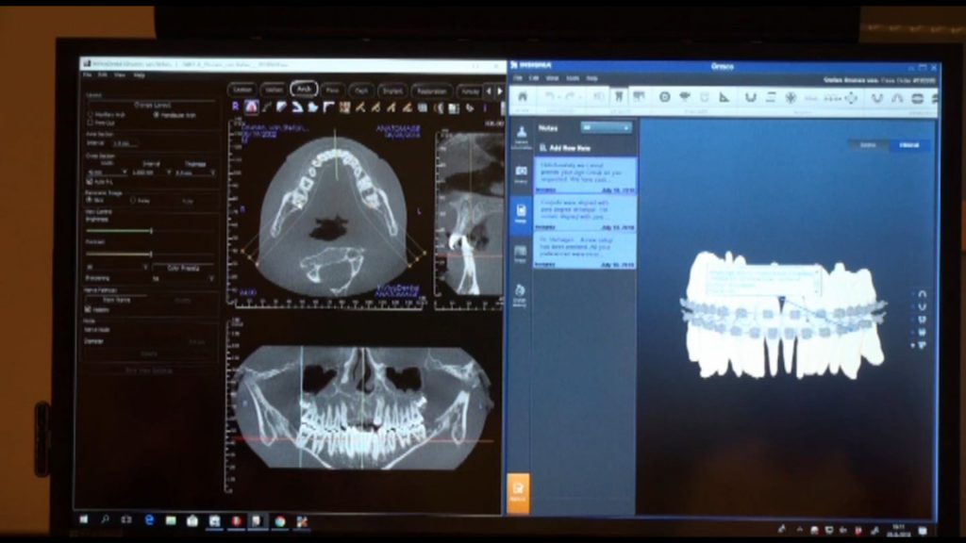The height and width of the screenshot is (543, 966).
Task: Open the Notes sidebar panel icon
Action: 521,211
